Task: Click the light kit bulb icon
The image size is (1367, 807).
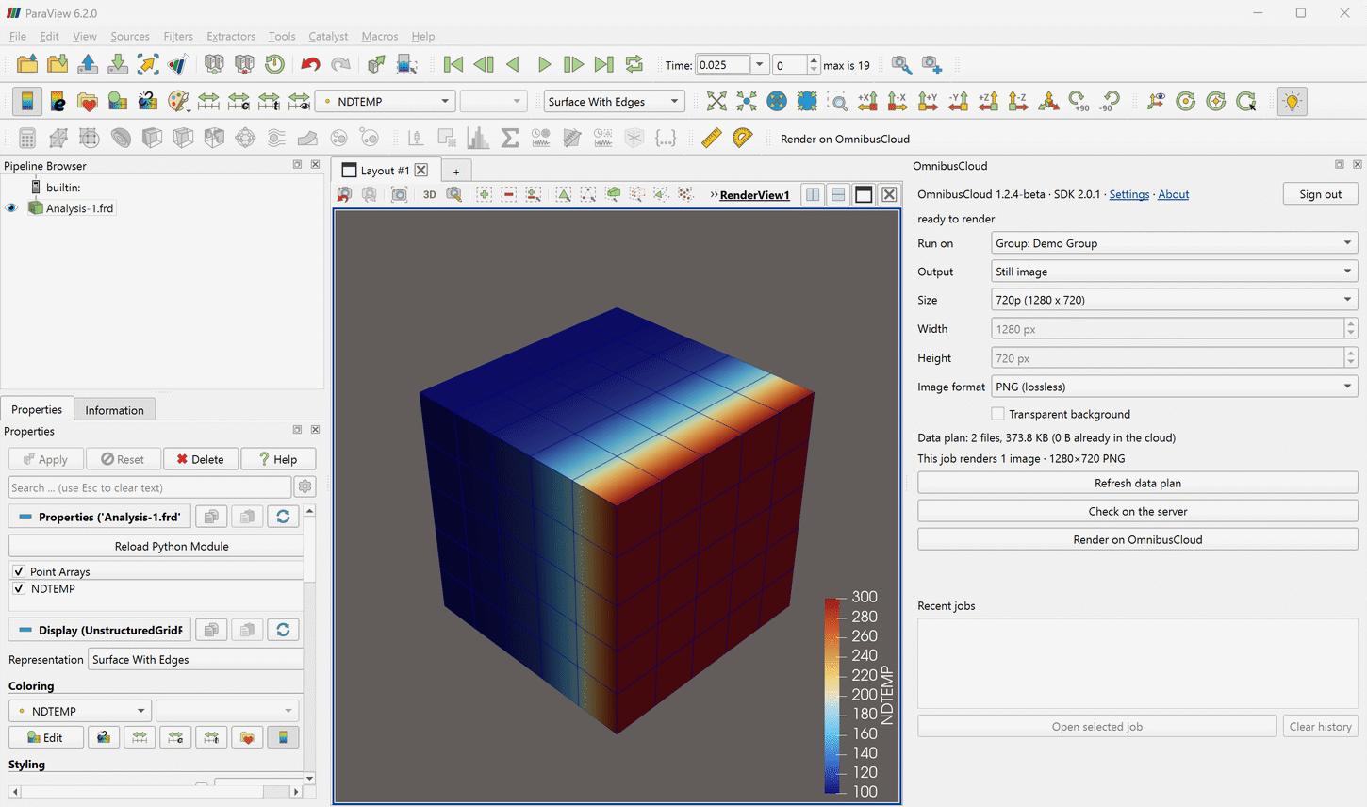Action: tap(1293, 102)
